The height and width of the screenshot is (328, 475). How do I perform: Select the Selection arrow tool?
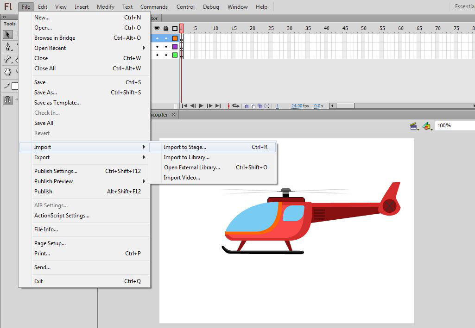click(x=8, y=35)
